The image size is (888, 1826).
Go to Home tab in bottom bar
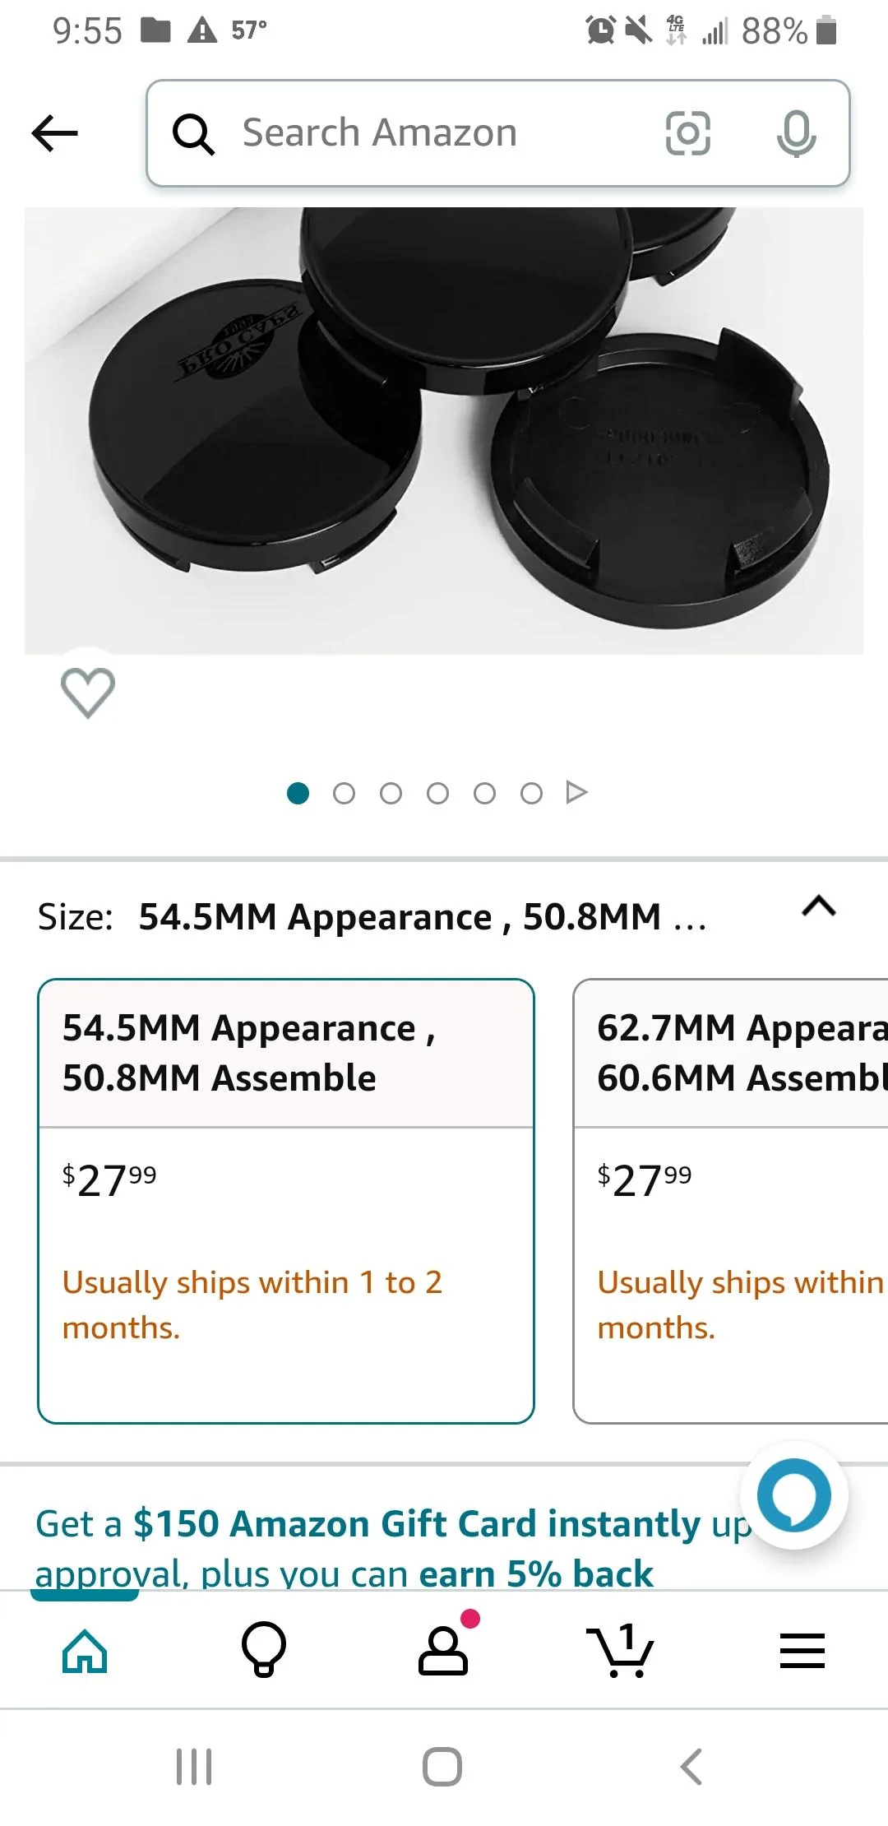tap(85, 1650)
